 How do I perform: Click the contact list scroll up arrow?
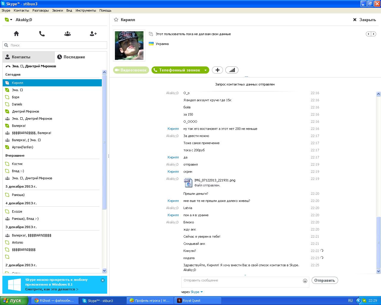(104, 72)
